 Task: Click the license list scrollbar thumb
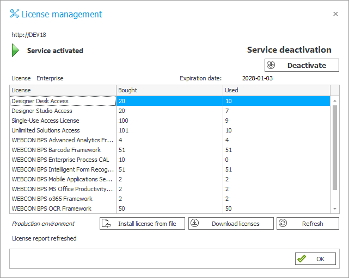335,148
